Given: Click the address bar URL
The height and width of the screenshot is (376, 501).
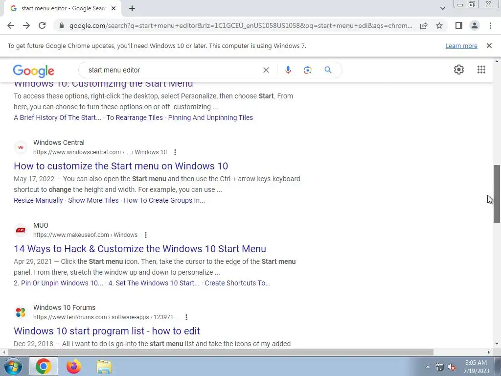Looking at the screenshot, I should tap(241, 25).
